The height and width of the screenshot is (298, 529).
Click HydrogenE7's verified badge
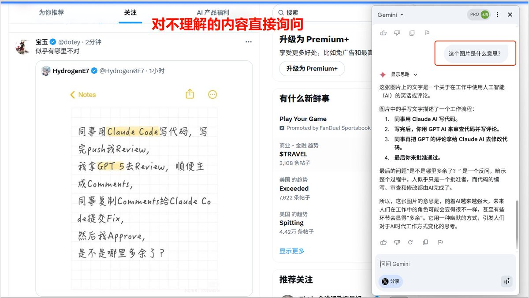[94, 71]
